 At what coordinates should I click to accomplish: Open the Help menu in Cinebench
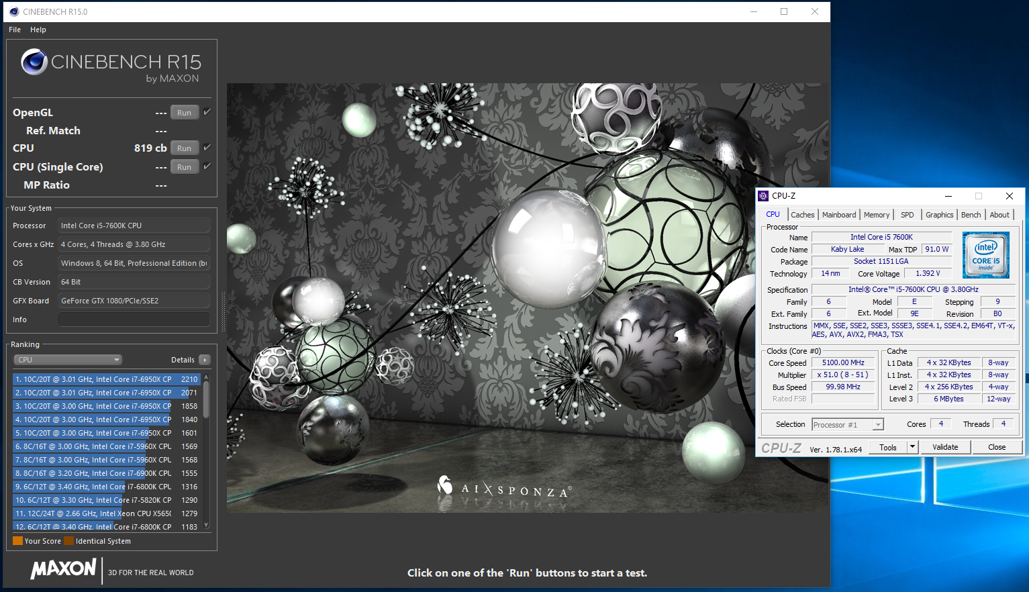(x=38, y=30)
